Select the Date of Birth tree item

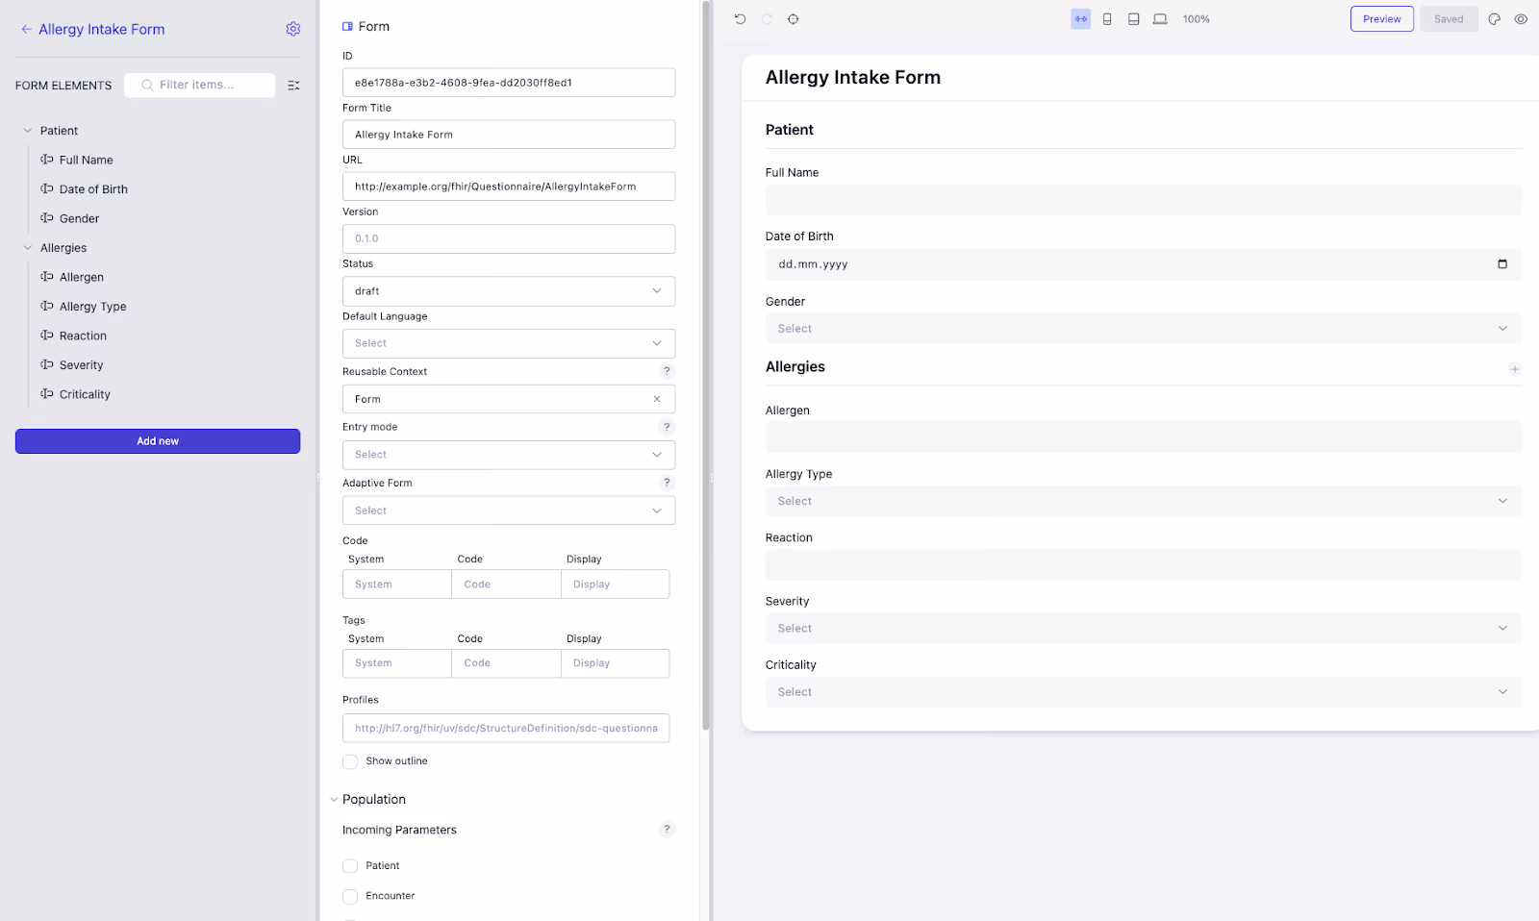coord(93,189)
